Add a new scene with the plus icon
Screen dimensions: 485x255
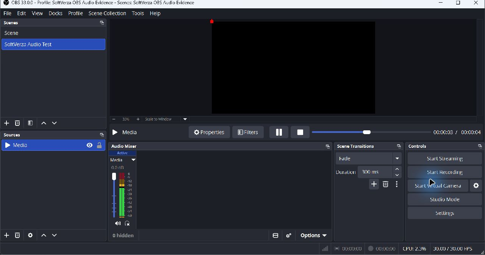click(6, 123)
